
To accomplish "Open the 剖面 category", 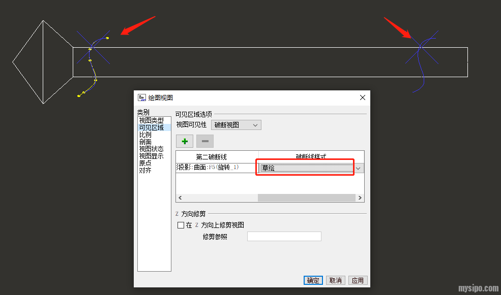I will click(145, 142).
